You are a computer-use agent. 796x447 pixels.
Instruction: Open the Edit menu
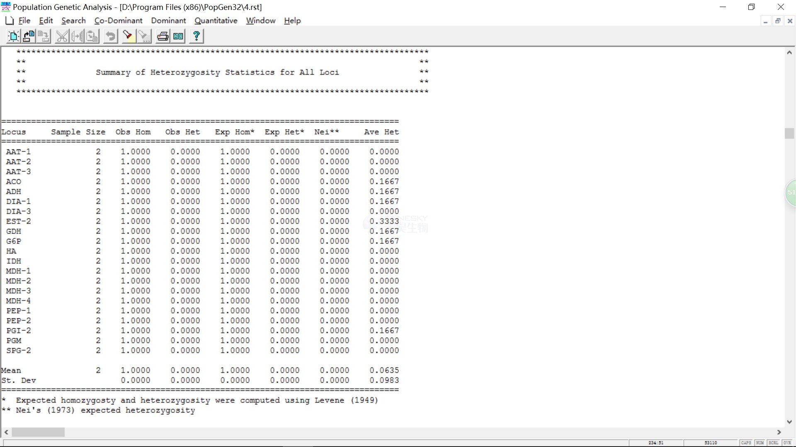pos(46,21)
